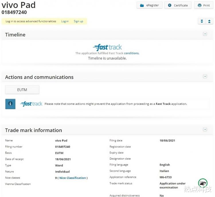Click the Timeline is unavailable message
Screen dimensions: 215x197
click(107, 58)
